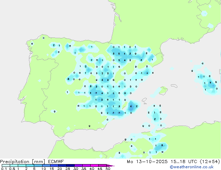Click the legend swatch between 5 and 10
Image resolution: width=221 pixels, height=170 pixels.
coord(38,165)
